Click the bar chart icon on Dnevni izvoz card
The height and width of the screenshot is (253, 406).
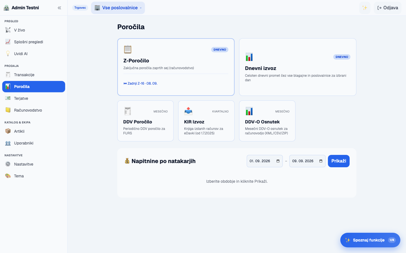click(249, 57)
